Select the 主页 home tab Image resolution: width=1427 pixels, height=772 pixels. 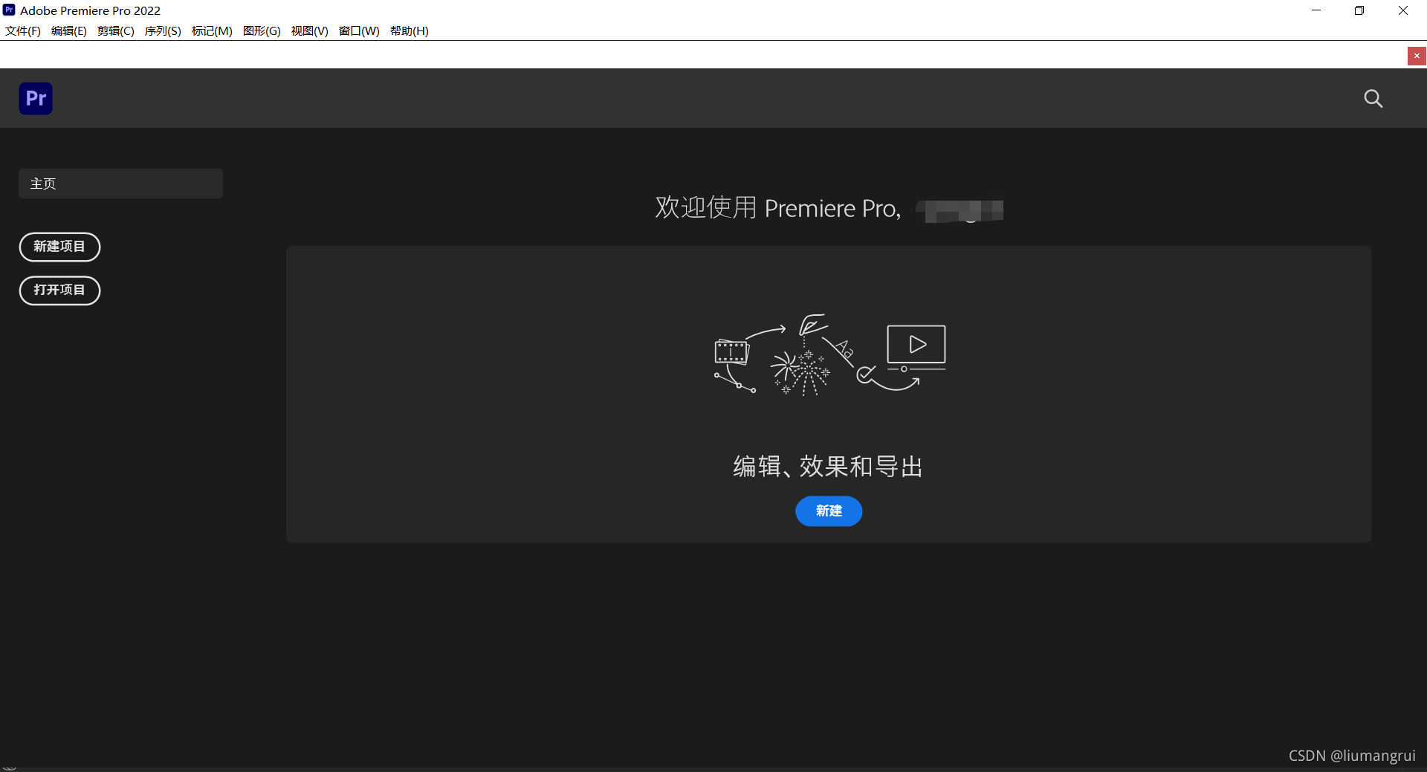[120, 184]
